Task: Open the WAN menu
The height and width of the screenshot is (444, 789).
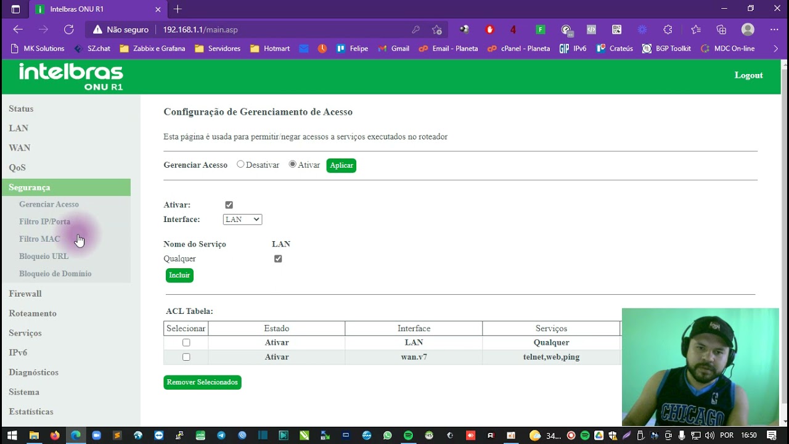Action: (x=19, y=148)
